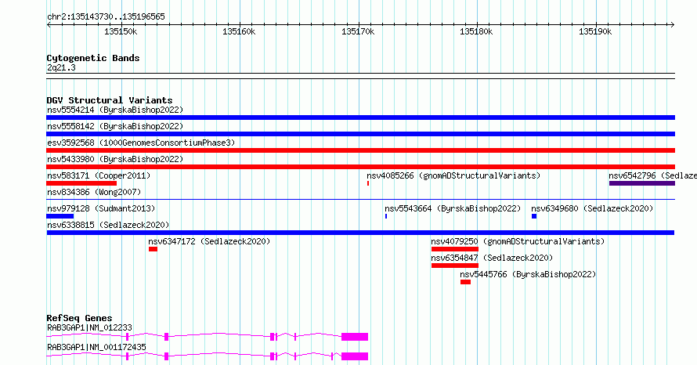
Task: Open variant nsv6347172 (Sedlazeck2020) label
Action: [x=209, y=241]
